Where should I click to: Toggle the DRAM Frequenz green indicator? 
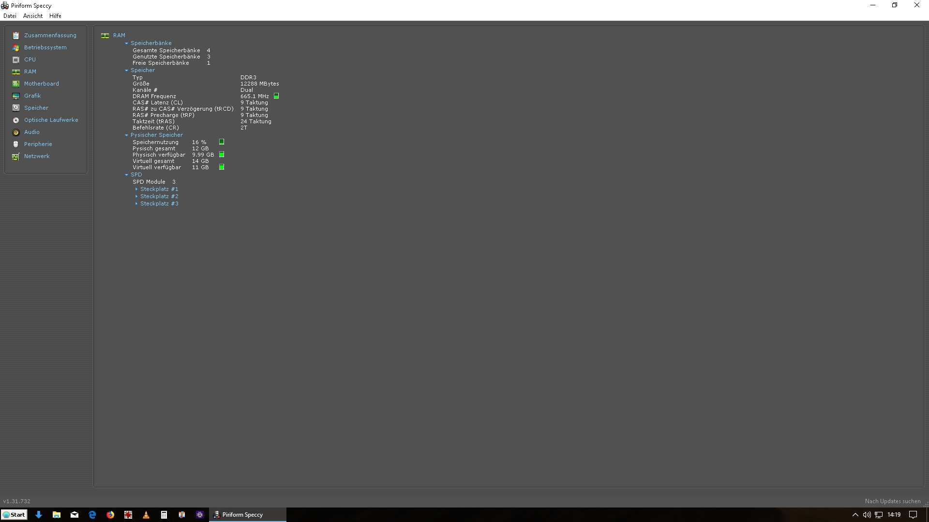tap(276, 96)
